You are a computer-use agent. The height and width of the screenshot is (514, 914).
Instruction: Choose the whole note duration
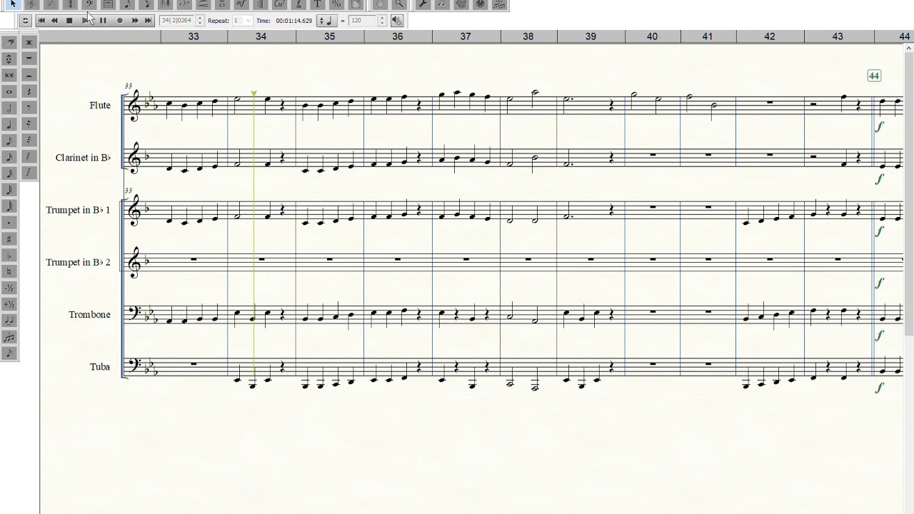pos(9,91)
